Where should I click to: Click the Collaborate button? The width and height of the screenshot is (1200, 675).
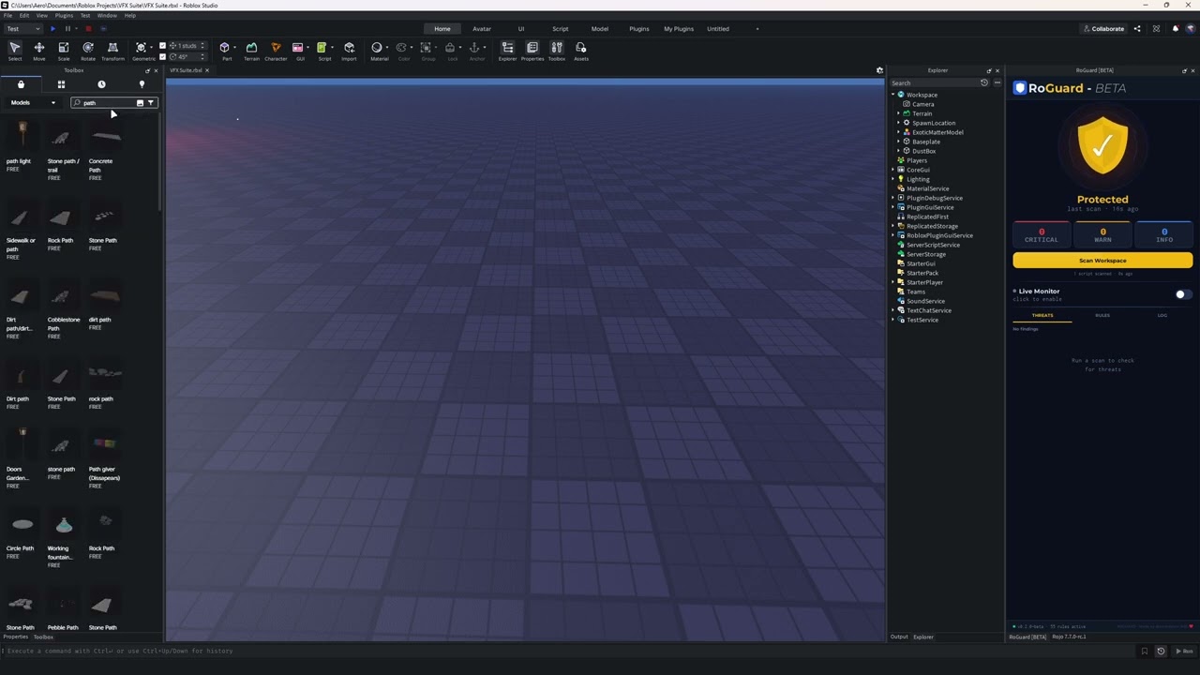pos(1102,29)
